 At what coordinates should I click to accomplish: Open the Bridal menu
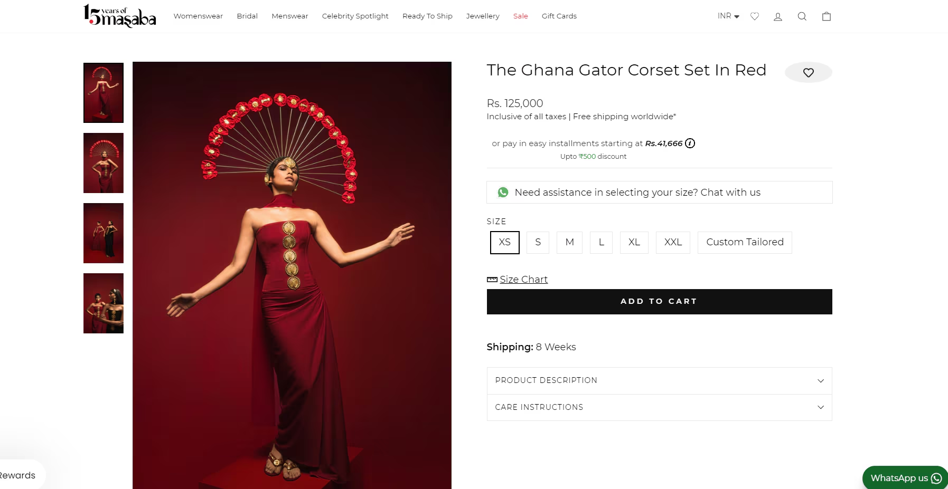[247, 16]
